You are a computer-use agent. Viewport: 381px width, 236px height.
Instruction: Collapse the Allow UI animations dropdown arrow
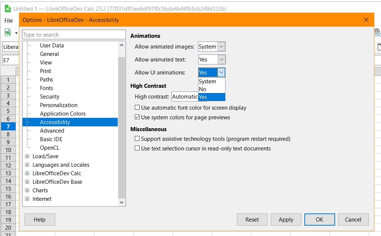click(x=221, y=72)
